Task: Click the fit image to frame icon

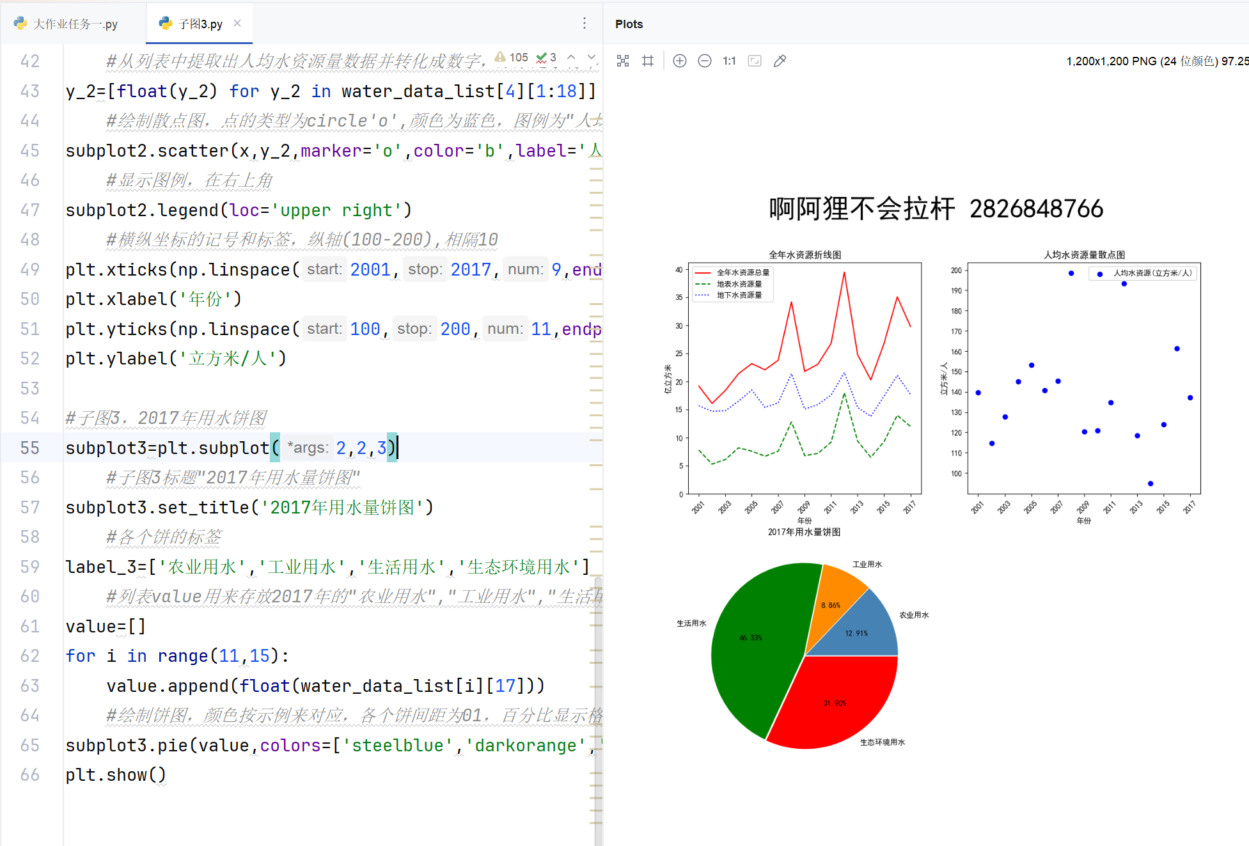Action: 755,61
